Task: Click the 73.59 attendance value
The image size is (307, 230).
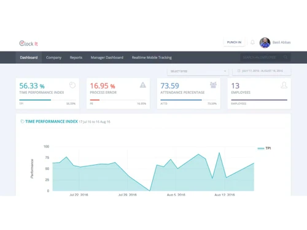Action: (x=169, y=86)
